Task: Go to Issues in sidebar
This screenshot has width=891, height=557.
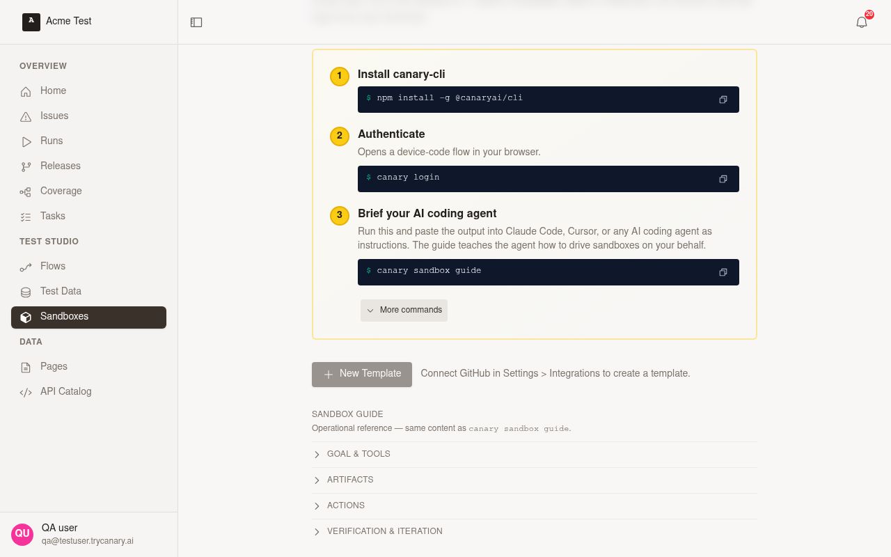Action: click(x=88, y=116)
